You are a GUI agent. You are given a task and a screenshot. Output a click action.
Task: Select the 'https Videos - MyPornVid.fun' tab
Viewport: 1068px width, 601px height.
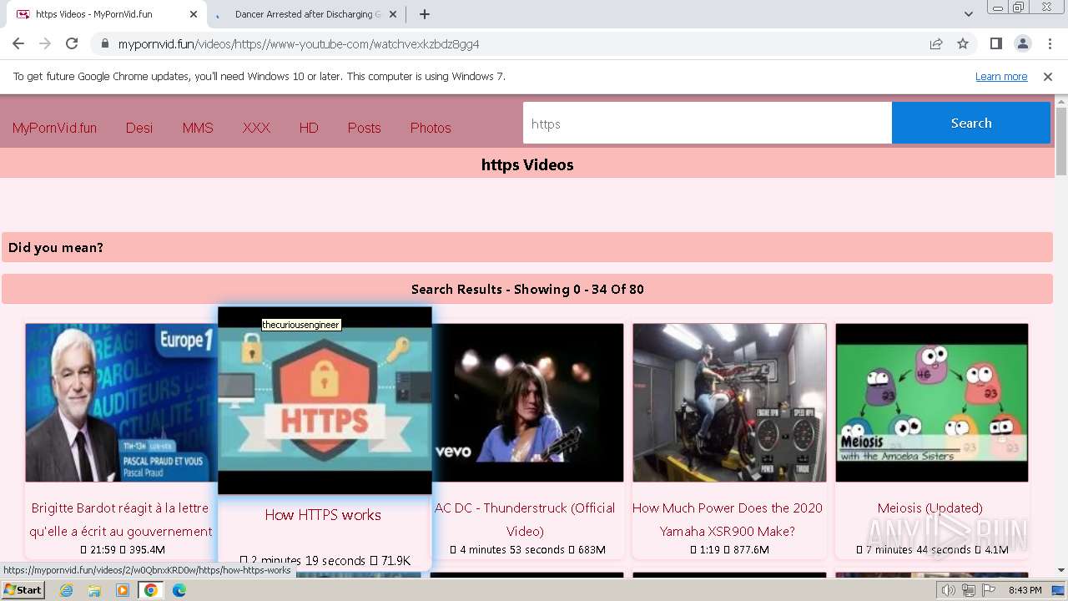tap(105, 14)
